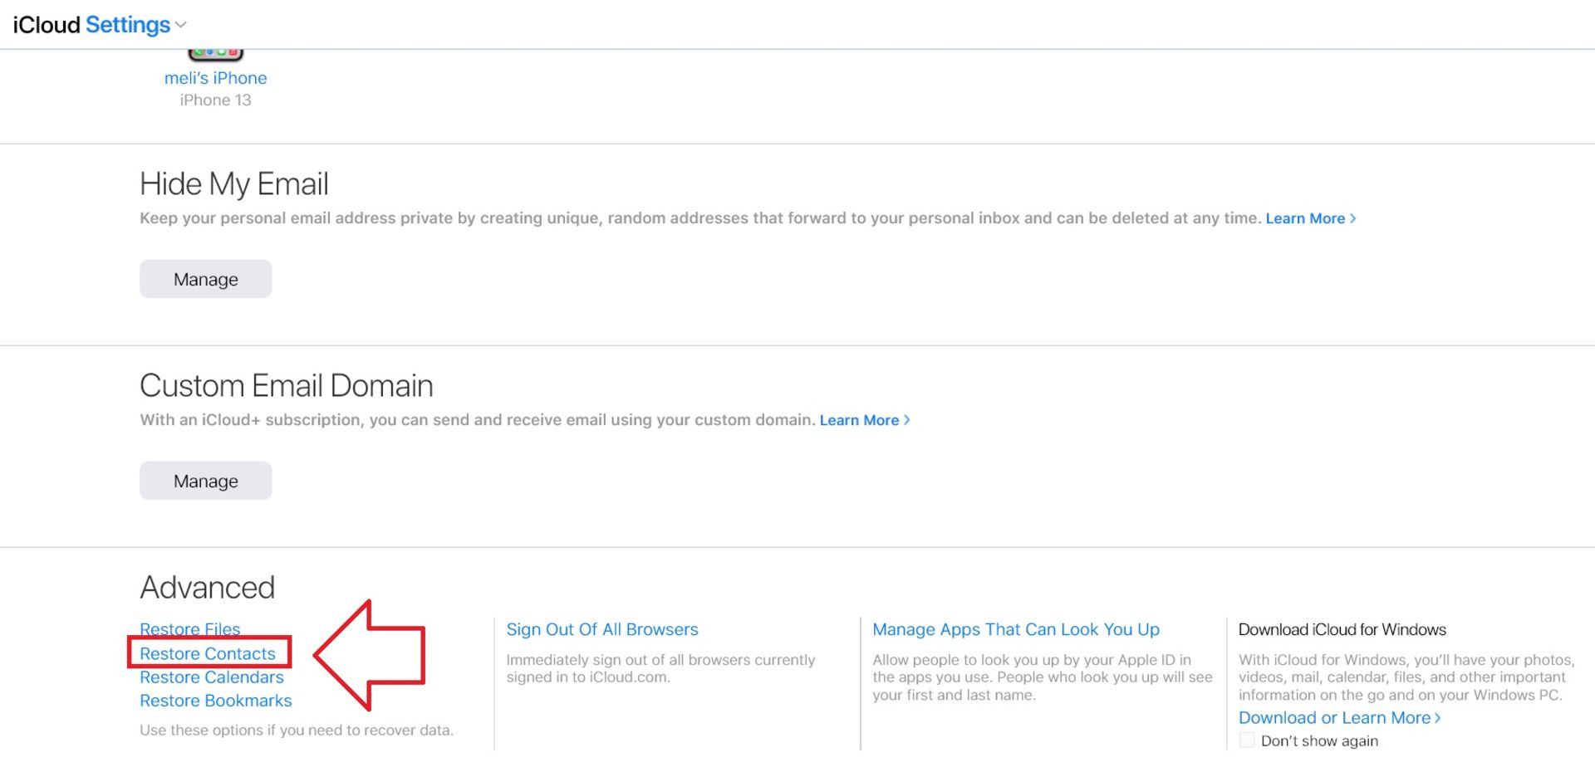
Task: Click the meli's iPhone device thumbnail icon
Action: pyautogui.click(x=215, y=50)
